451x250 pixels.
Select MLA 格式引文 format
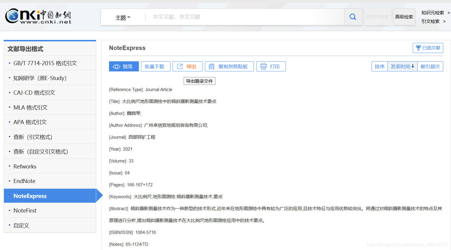click(x=50, y=107)
